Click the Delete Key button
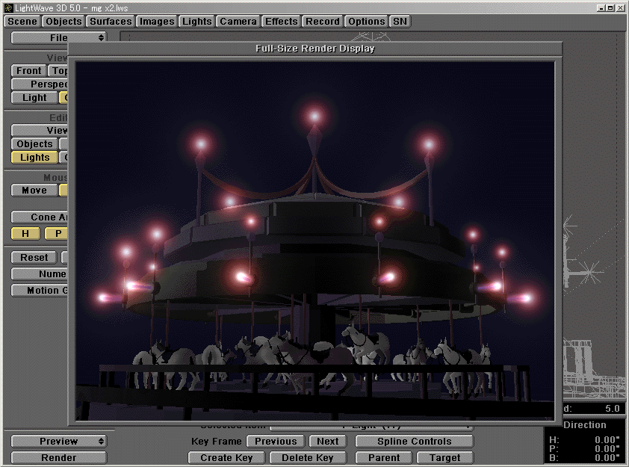The height and width of the screenshot is (467, 629). (309, 458)
